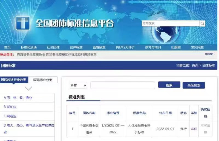Click the standard keyword search field

[x=122, y=85]
